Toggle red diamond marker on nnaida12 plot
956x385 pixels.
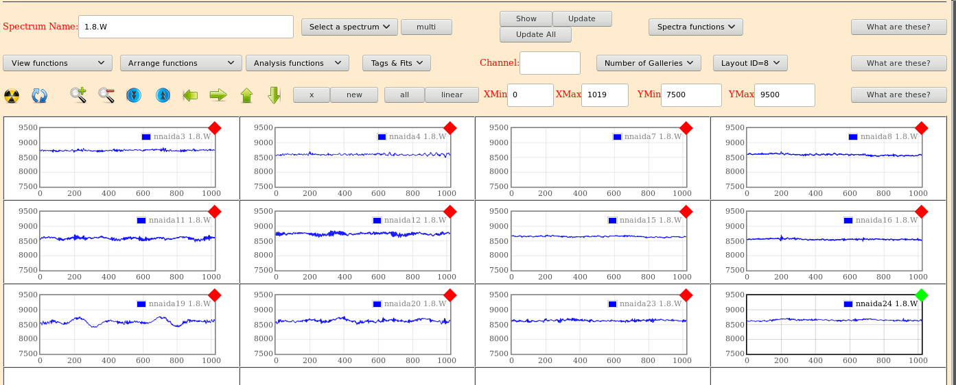450,212
